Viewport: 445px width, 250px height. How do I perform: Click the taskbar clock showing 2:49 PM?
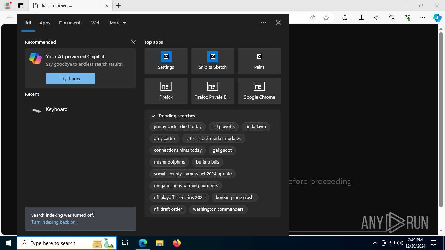point(415,243)
